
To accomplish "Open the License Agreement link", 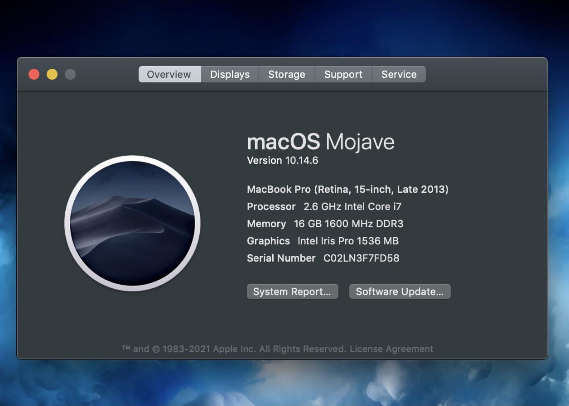I will [391, 349].
